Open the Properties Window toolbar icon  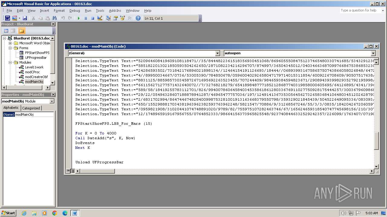click(115, 18)
